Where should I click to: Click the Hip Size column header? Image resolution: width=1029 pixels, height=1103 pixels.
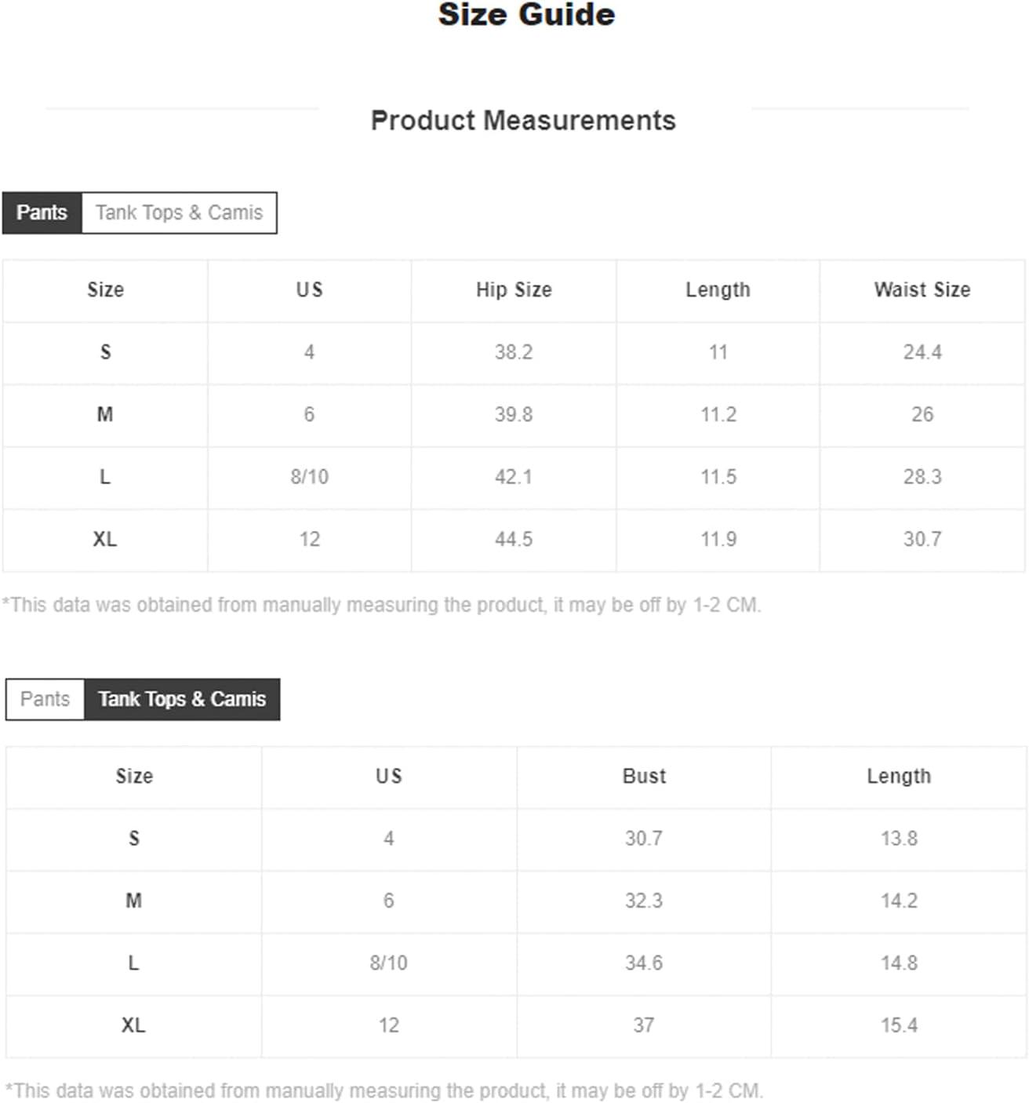click(x=514, y=290)
